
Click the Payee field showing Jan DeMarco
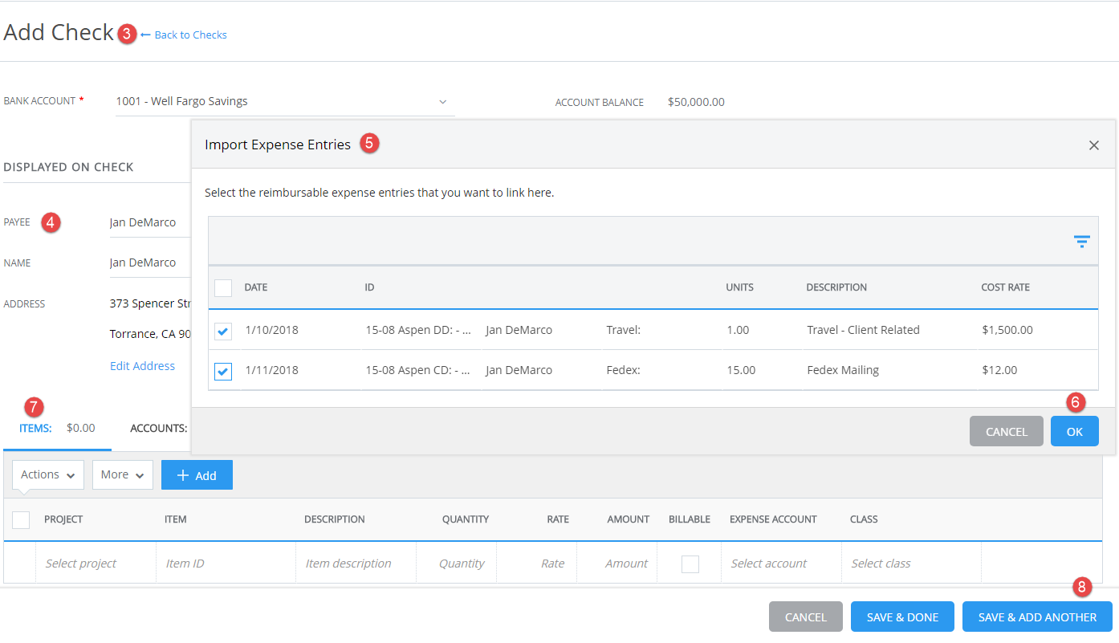tap(149, 222)
